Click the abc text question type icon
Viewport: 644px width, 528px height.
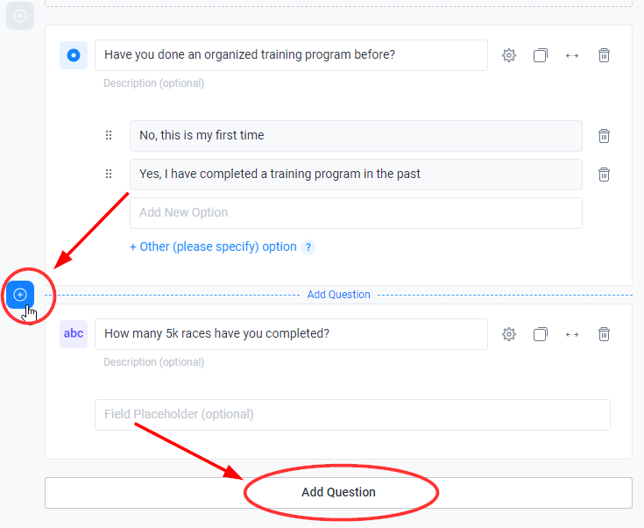click(74, 333)
